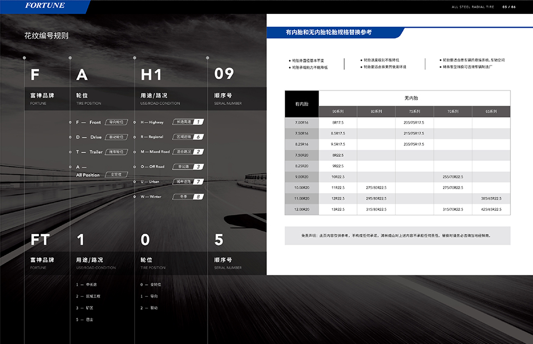
Task: Click the '235/75R17.5' table cell
Action: tap(414, 144)
